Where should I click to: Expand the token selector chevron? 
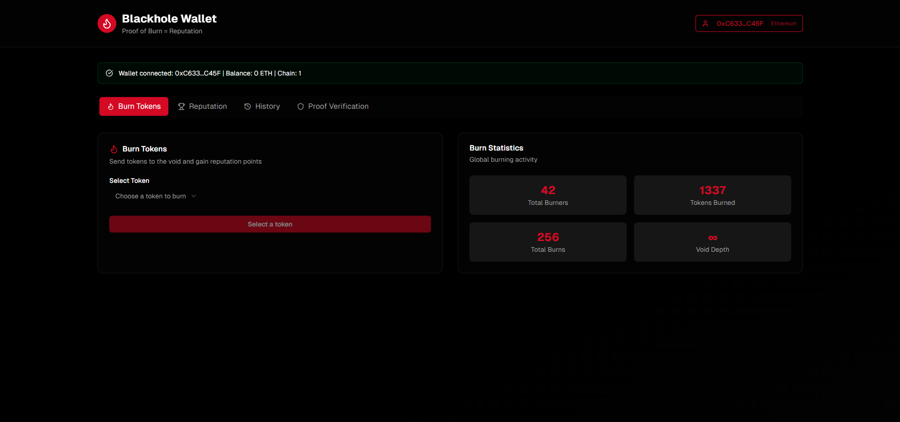pos(194,196)
